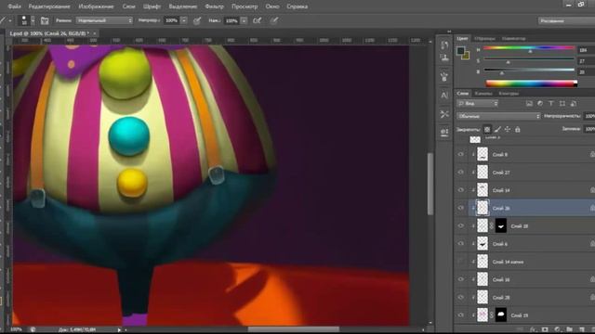This screenshot has width=595, height=334.
Task: Filter layers by pixel layers icon
Action: pyautogui.click(x=529, y=103)
